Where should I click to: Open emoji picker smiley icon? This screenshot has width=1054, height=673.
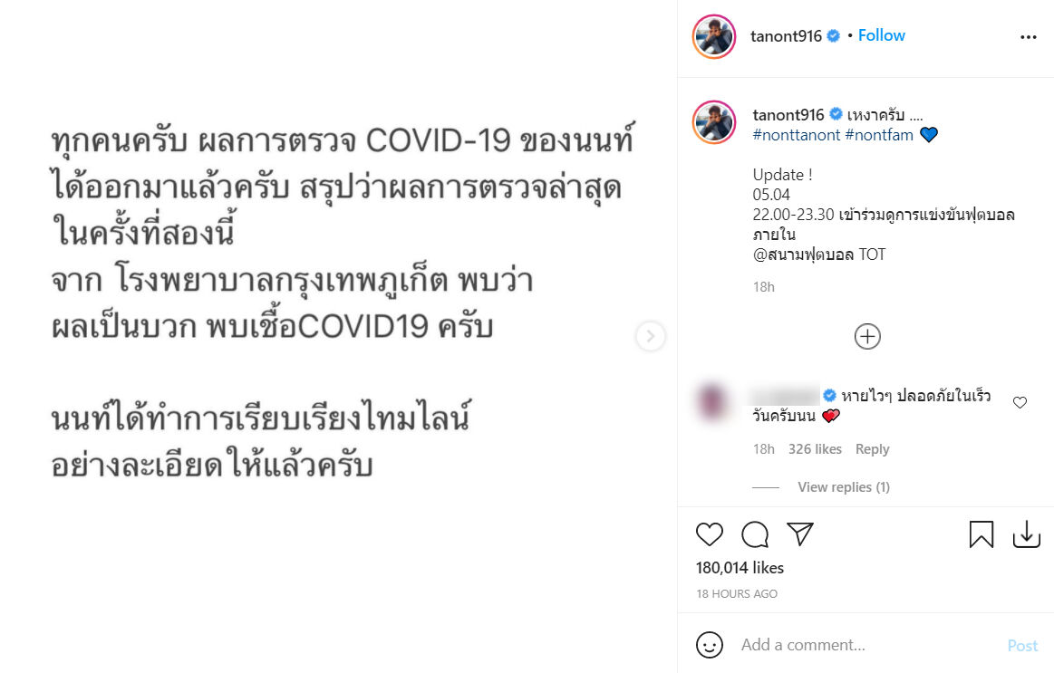click(710, 646)
